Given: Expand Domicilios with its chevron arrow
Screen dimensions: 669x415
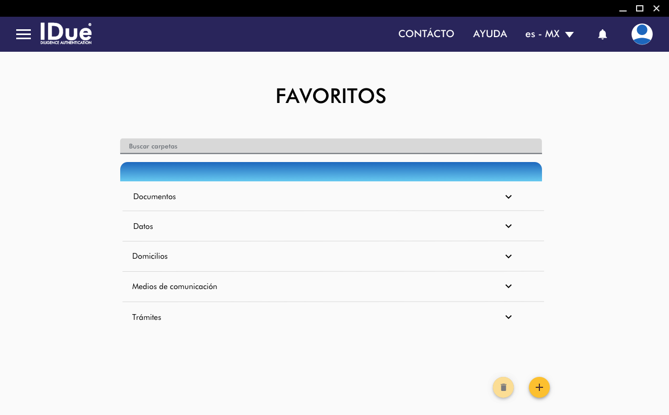Looking at the screenshot, I should pos(509,257).
